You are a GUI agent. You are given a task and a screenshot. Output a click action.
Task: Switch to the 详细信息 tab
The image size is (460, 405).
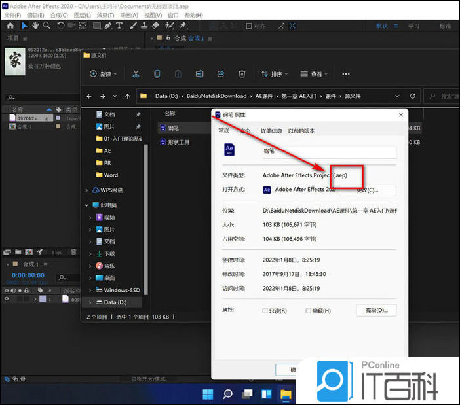271,131
